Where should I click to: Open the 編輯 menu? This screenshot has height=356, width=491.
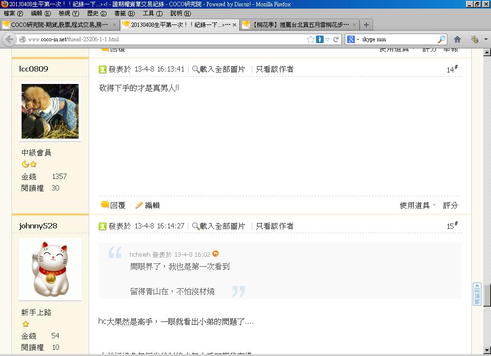pos(41,13)
